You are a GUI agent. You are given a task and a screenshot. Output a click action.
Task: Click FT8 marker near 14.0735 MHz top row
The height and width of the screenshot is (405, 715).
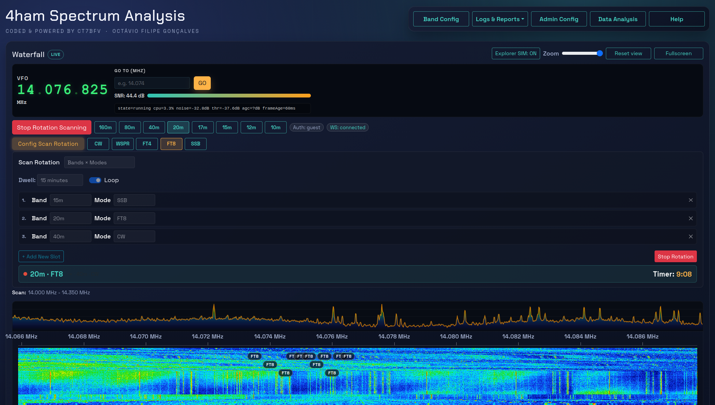255,356
